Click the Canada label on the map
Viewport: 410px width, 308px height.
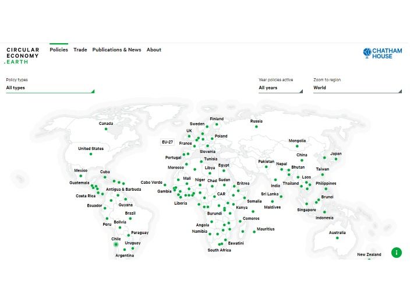coord(106,123)
